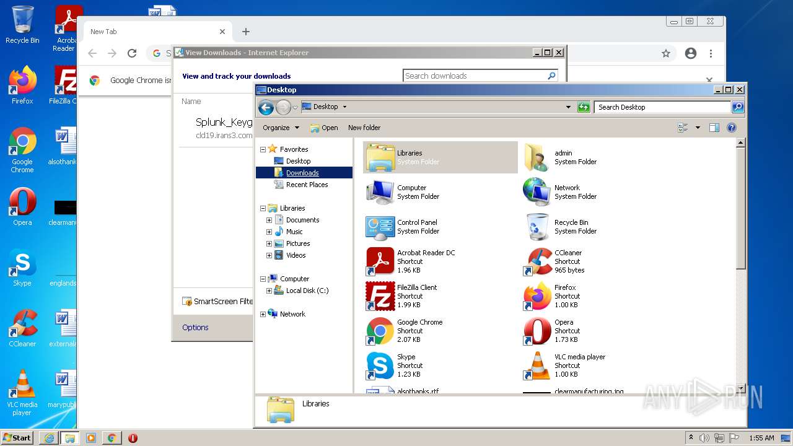Screen dimensions: 793x446
Task: Click the Change your view icon
Action: click(x=683, y=128)
